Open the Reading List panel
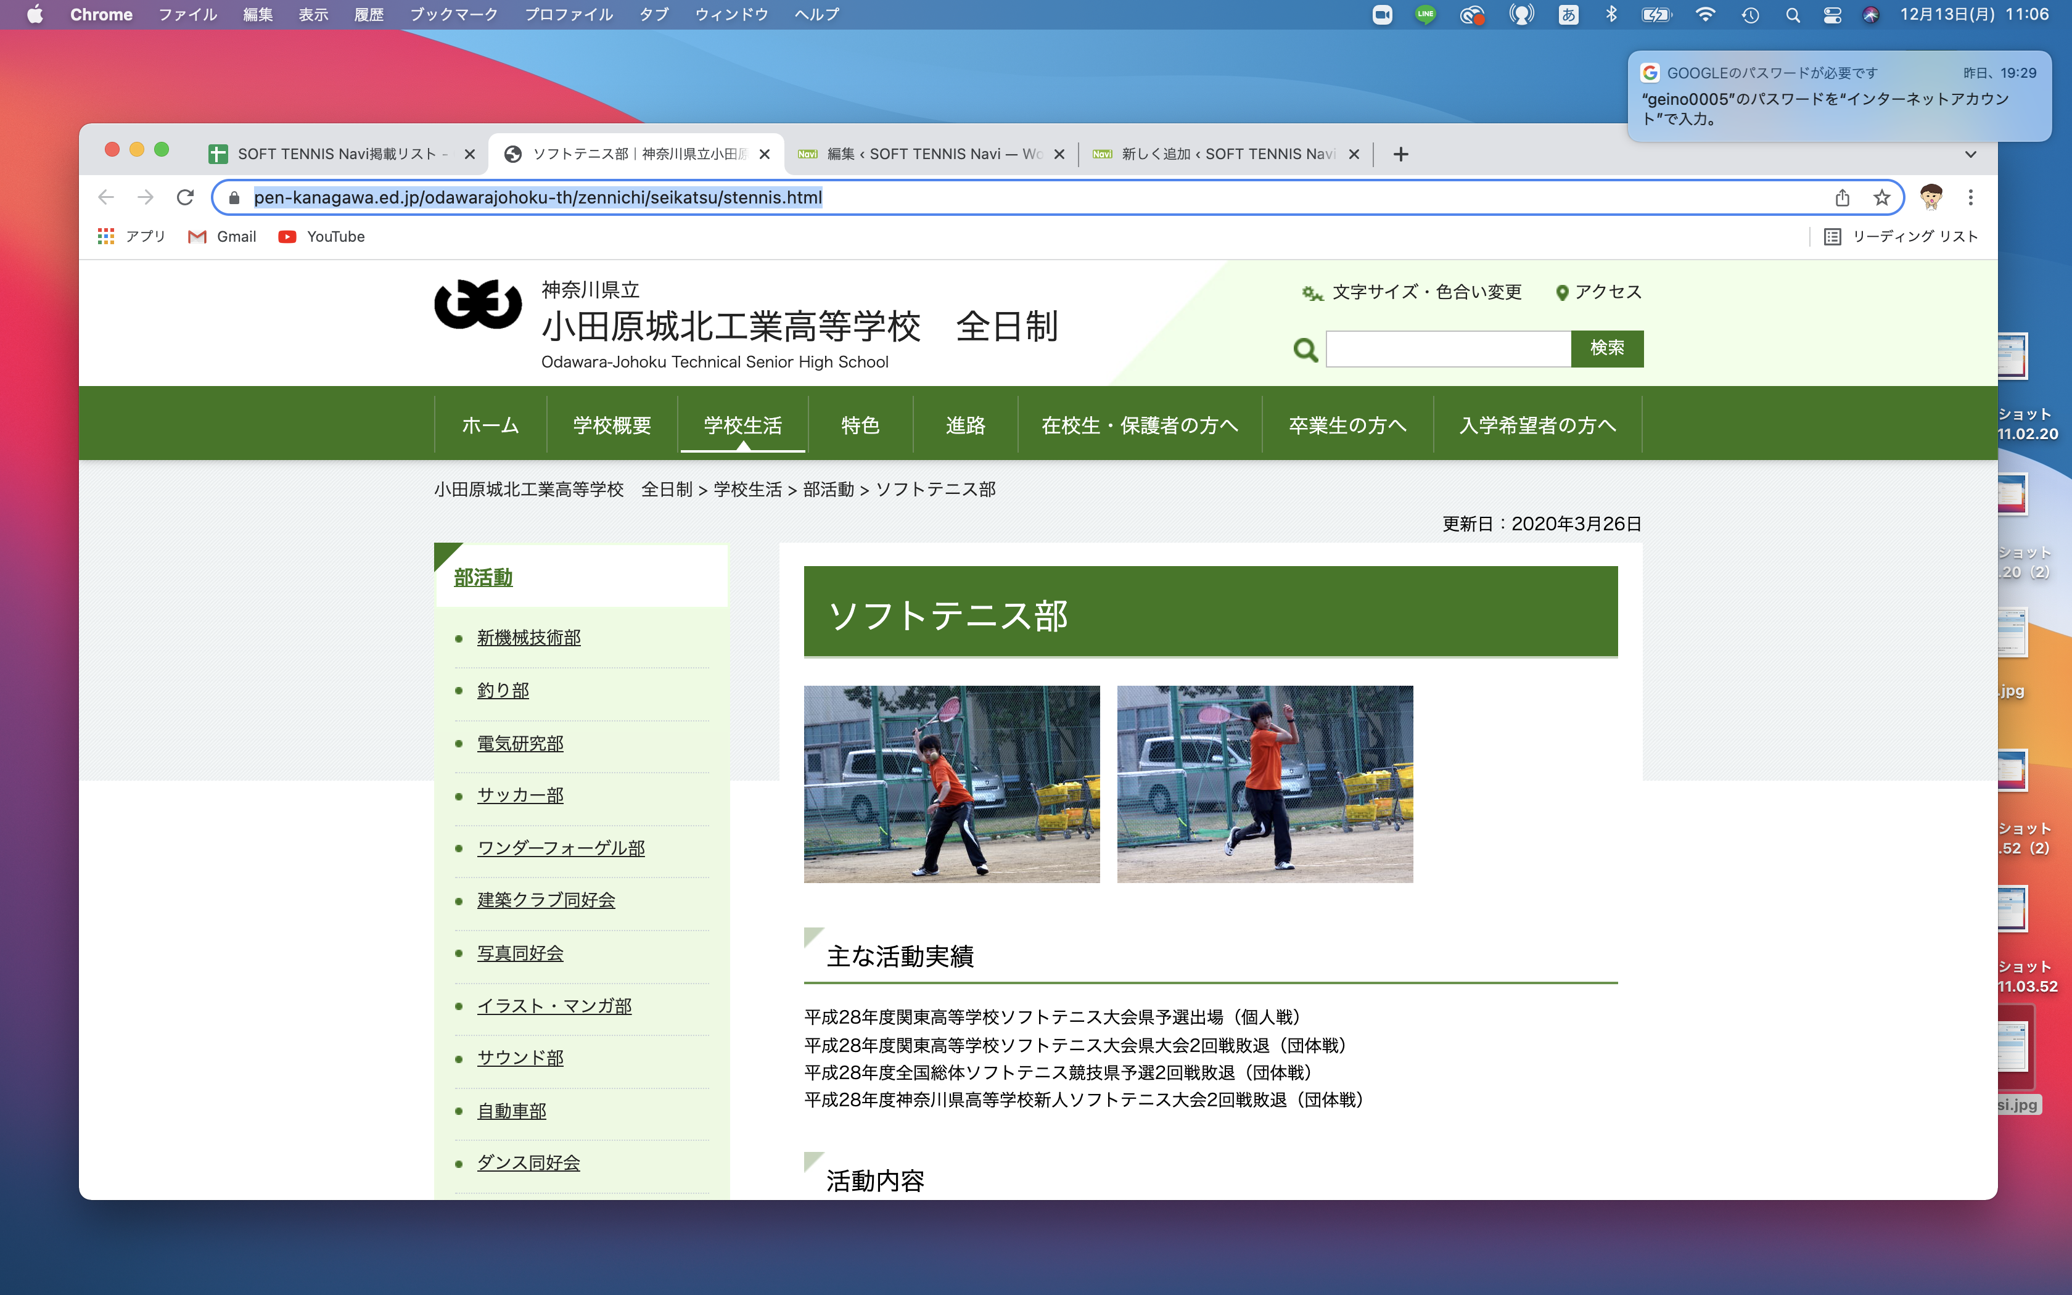This screenshot has width=2072, height=1295. [x=1901, y=236]
